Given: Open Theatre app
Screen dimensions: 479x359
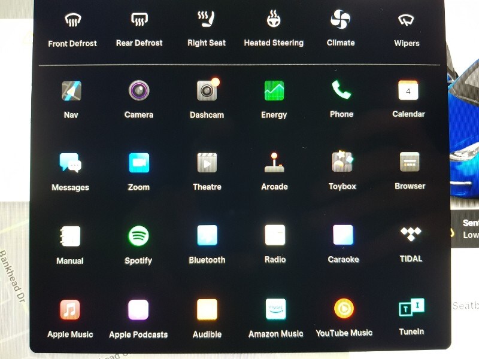Looking at the screenshot, I should [207, 163].
